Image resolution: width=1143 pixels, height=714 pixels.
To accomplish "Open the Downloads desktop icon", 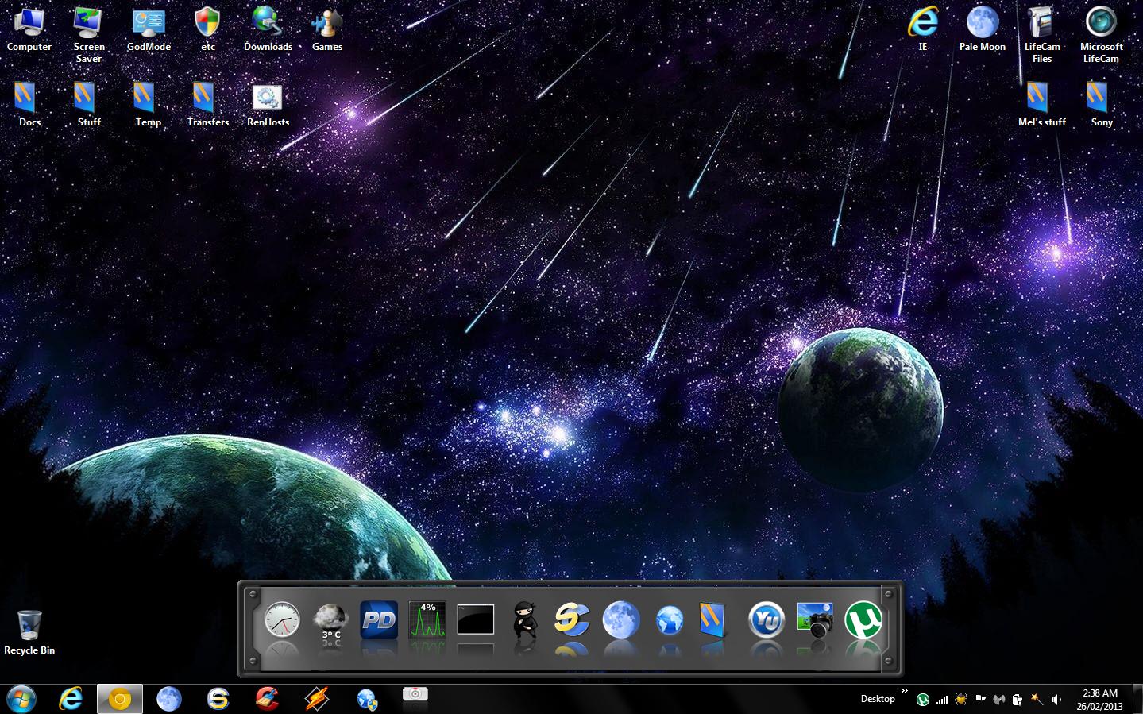I will pos(268,29).
